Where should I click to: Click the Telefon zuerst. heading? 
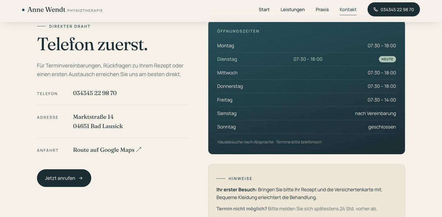tap(92, 44)
